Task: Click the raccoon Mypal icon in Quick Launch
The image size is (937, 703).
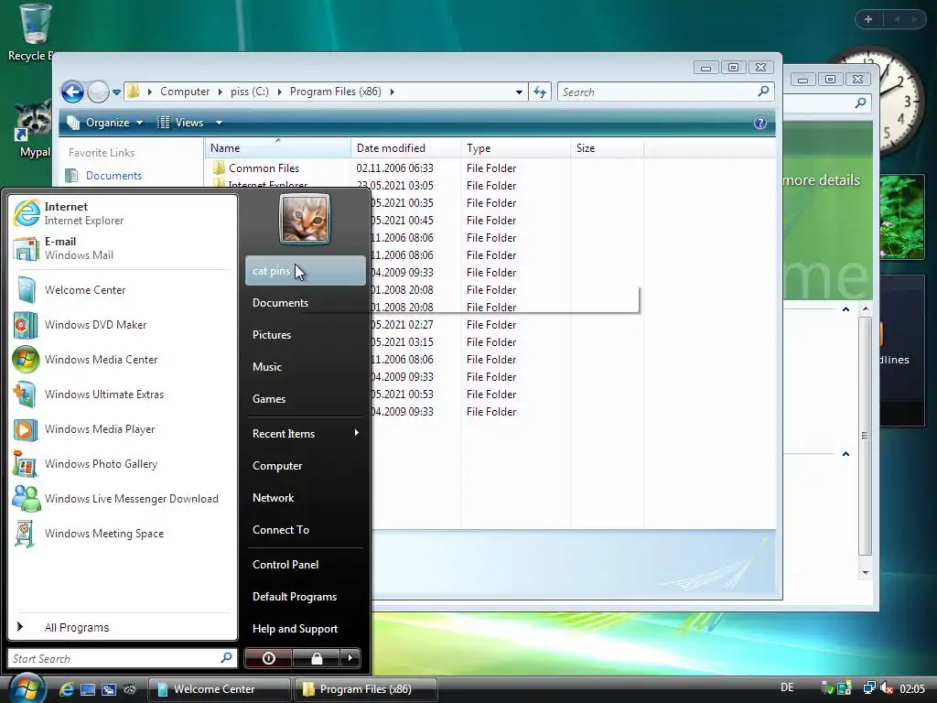Action: pos(130,689)
